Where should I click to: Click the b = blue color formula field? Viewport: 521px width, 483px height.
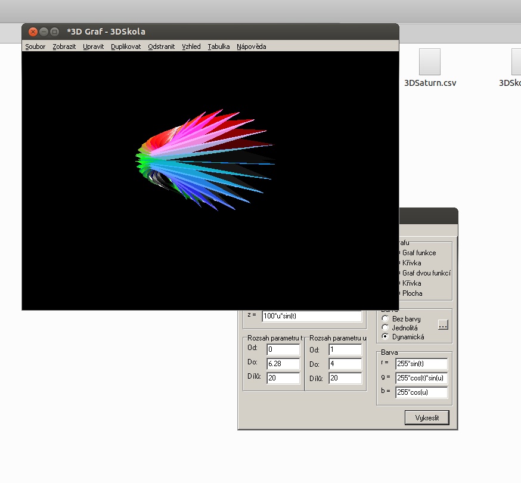(421, 392)
